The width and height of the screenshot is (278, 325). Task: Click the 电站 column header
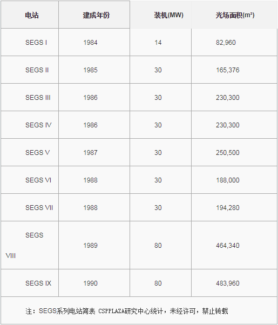coord(32,15)
